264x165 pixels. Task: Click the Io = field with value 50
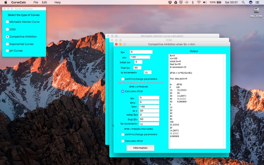149,111
